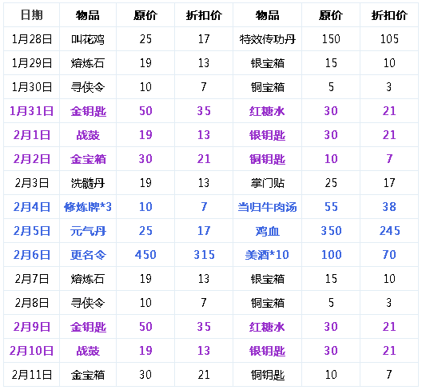Select the 1月31日 purple date cell
The height and width of the screenshot is (390, 422).
[x=31, y=111]
